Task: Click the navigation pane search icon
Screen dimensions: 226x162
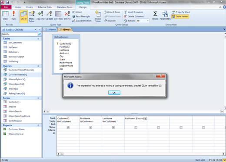Action: tap(39, 34)
